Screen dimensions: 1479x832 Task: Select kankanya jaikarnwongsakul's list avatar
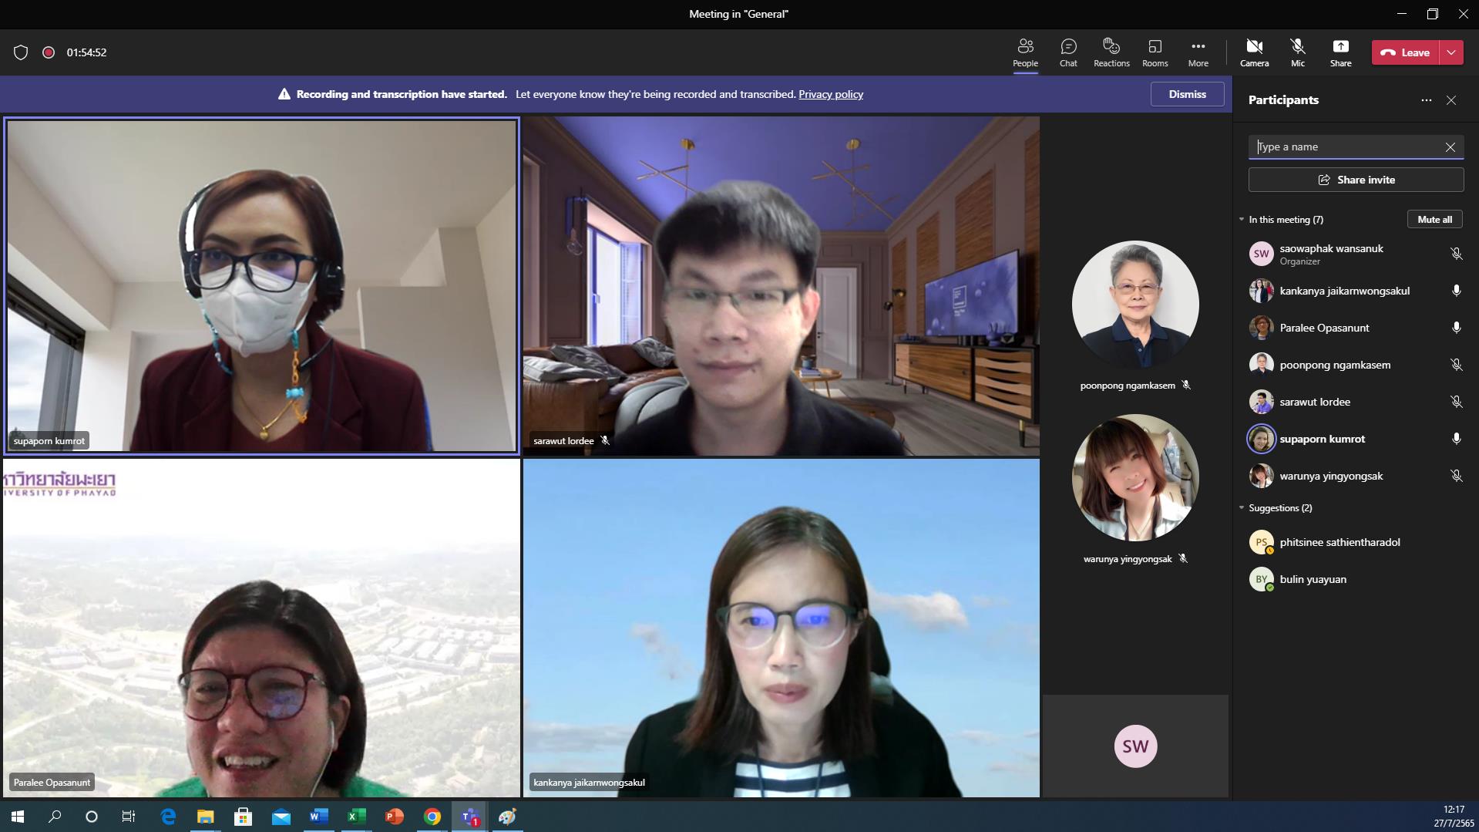click(x=1261, y=291)
